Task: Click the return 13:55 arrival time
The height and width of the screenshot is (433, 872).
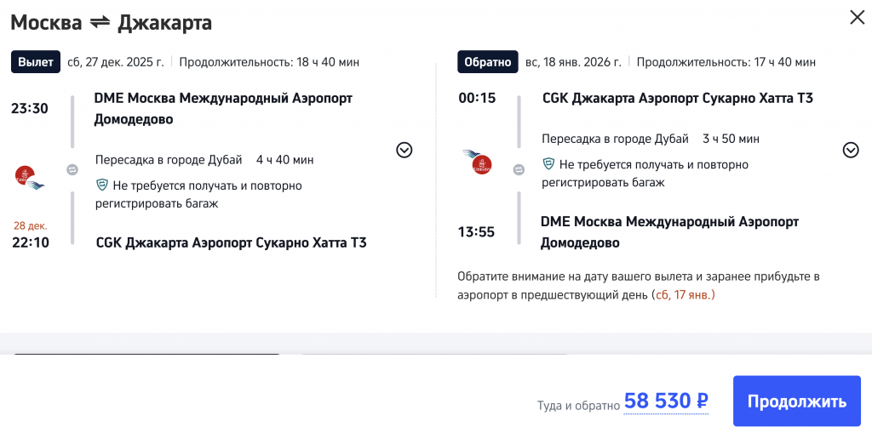Action: [477, 231]
